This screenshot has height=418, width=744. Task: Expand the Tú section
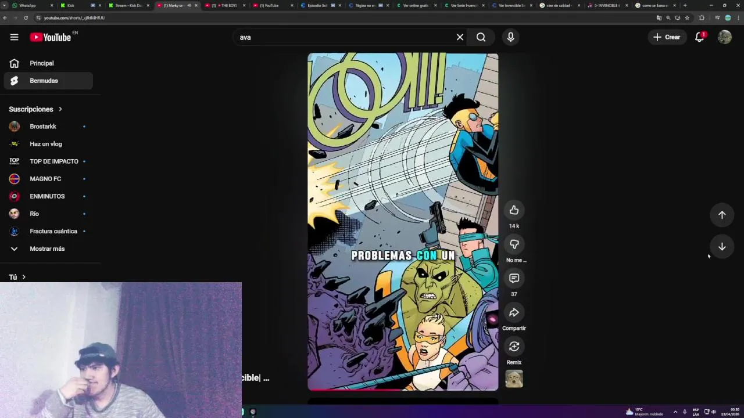click(x=17, y=277)
